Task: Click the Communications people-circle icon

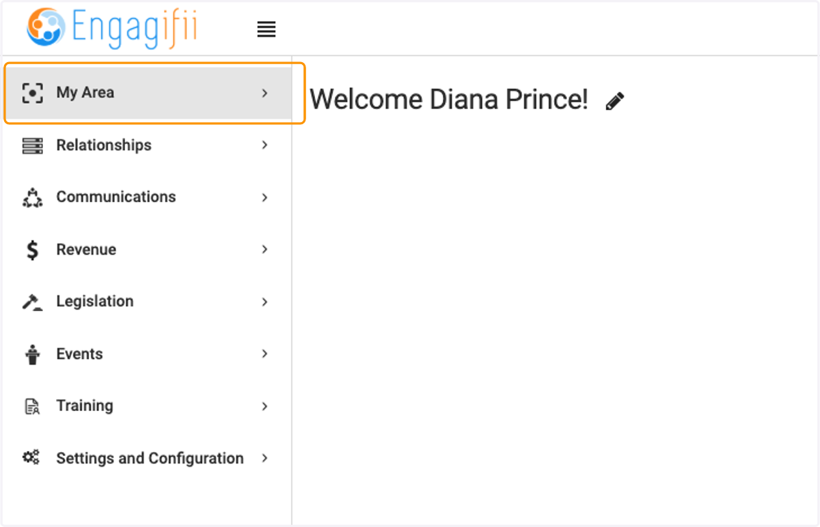Action: pos(32,198)
